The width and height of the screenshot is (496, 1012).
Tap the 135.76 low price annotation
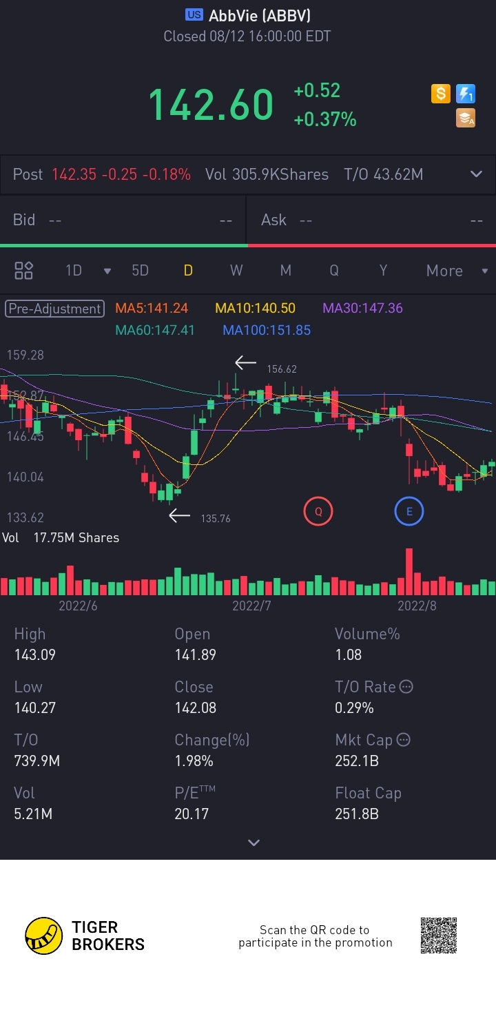216,519
